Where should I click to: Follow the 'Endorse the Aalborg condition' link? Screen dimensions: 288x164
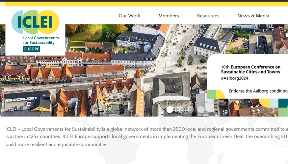point(258,91)
